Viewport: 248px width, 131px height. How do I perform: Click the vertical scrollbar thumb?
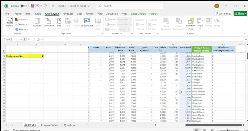click(247, 56)
